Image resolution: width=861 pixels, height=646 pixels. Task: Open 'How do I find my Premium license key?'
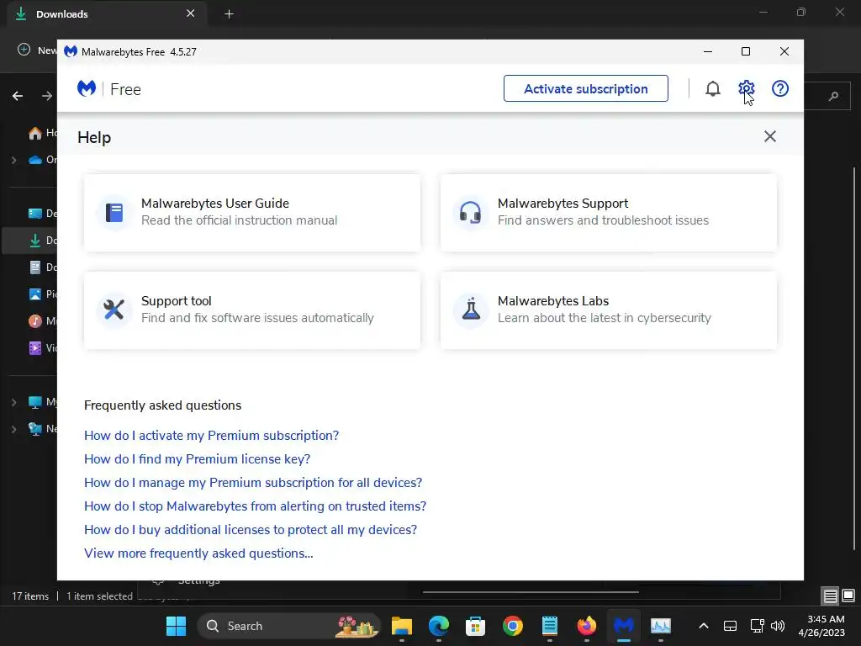197,459
